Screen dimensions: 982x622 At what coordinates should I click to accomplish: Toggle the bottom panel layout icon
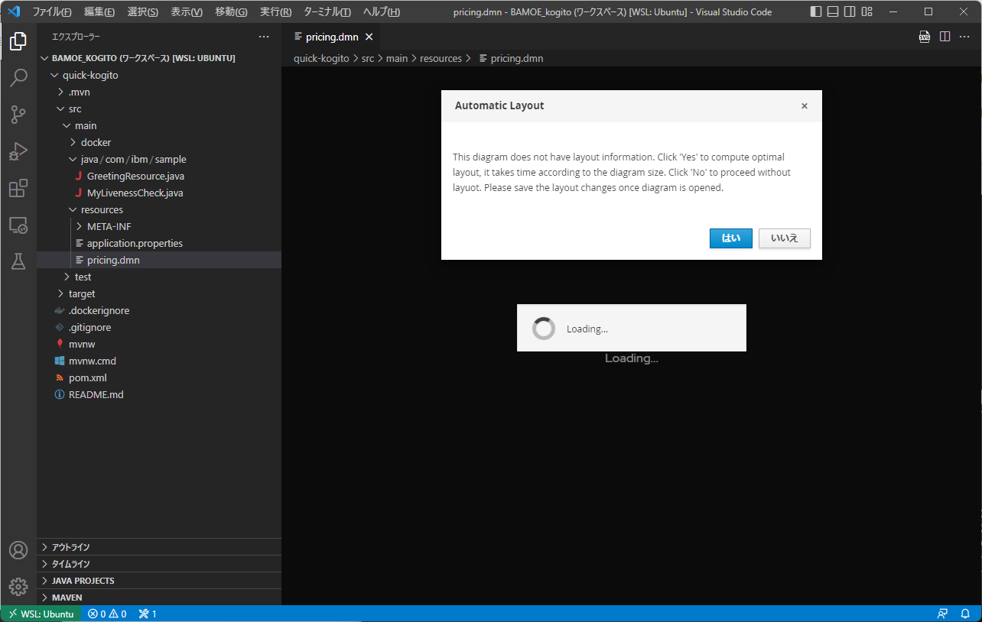833,11
